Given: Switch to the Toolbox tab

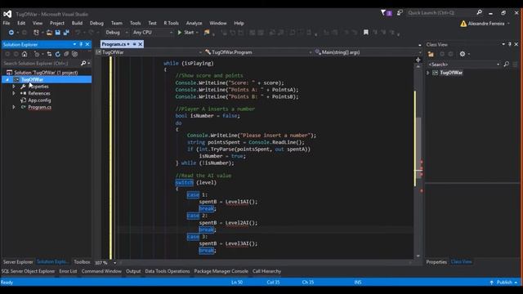Looking at the screenshot, I should point(82,261).
